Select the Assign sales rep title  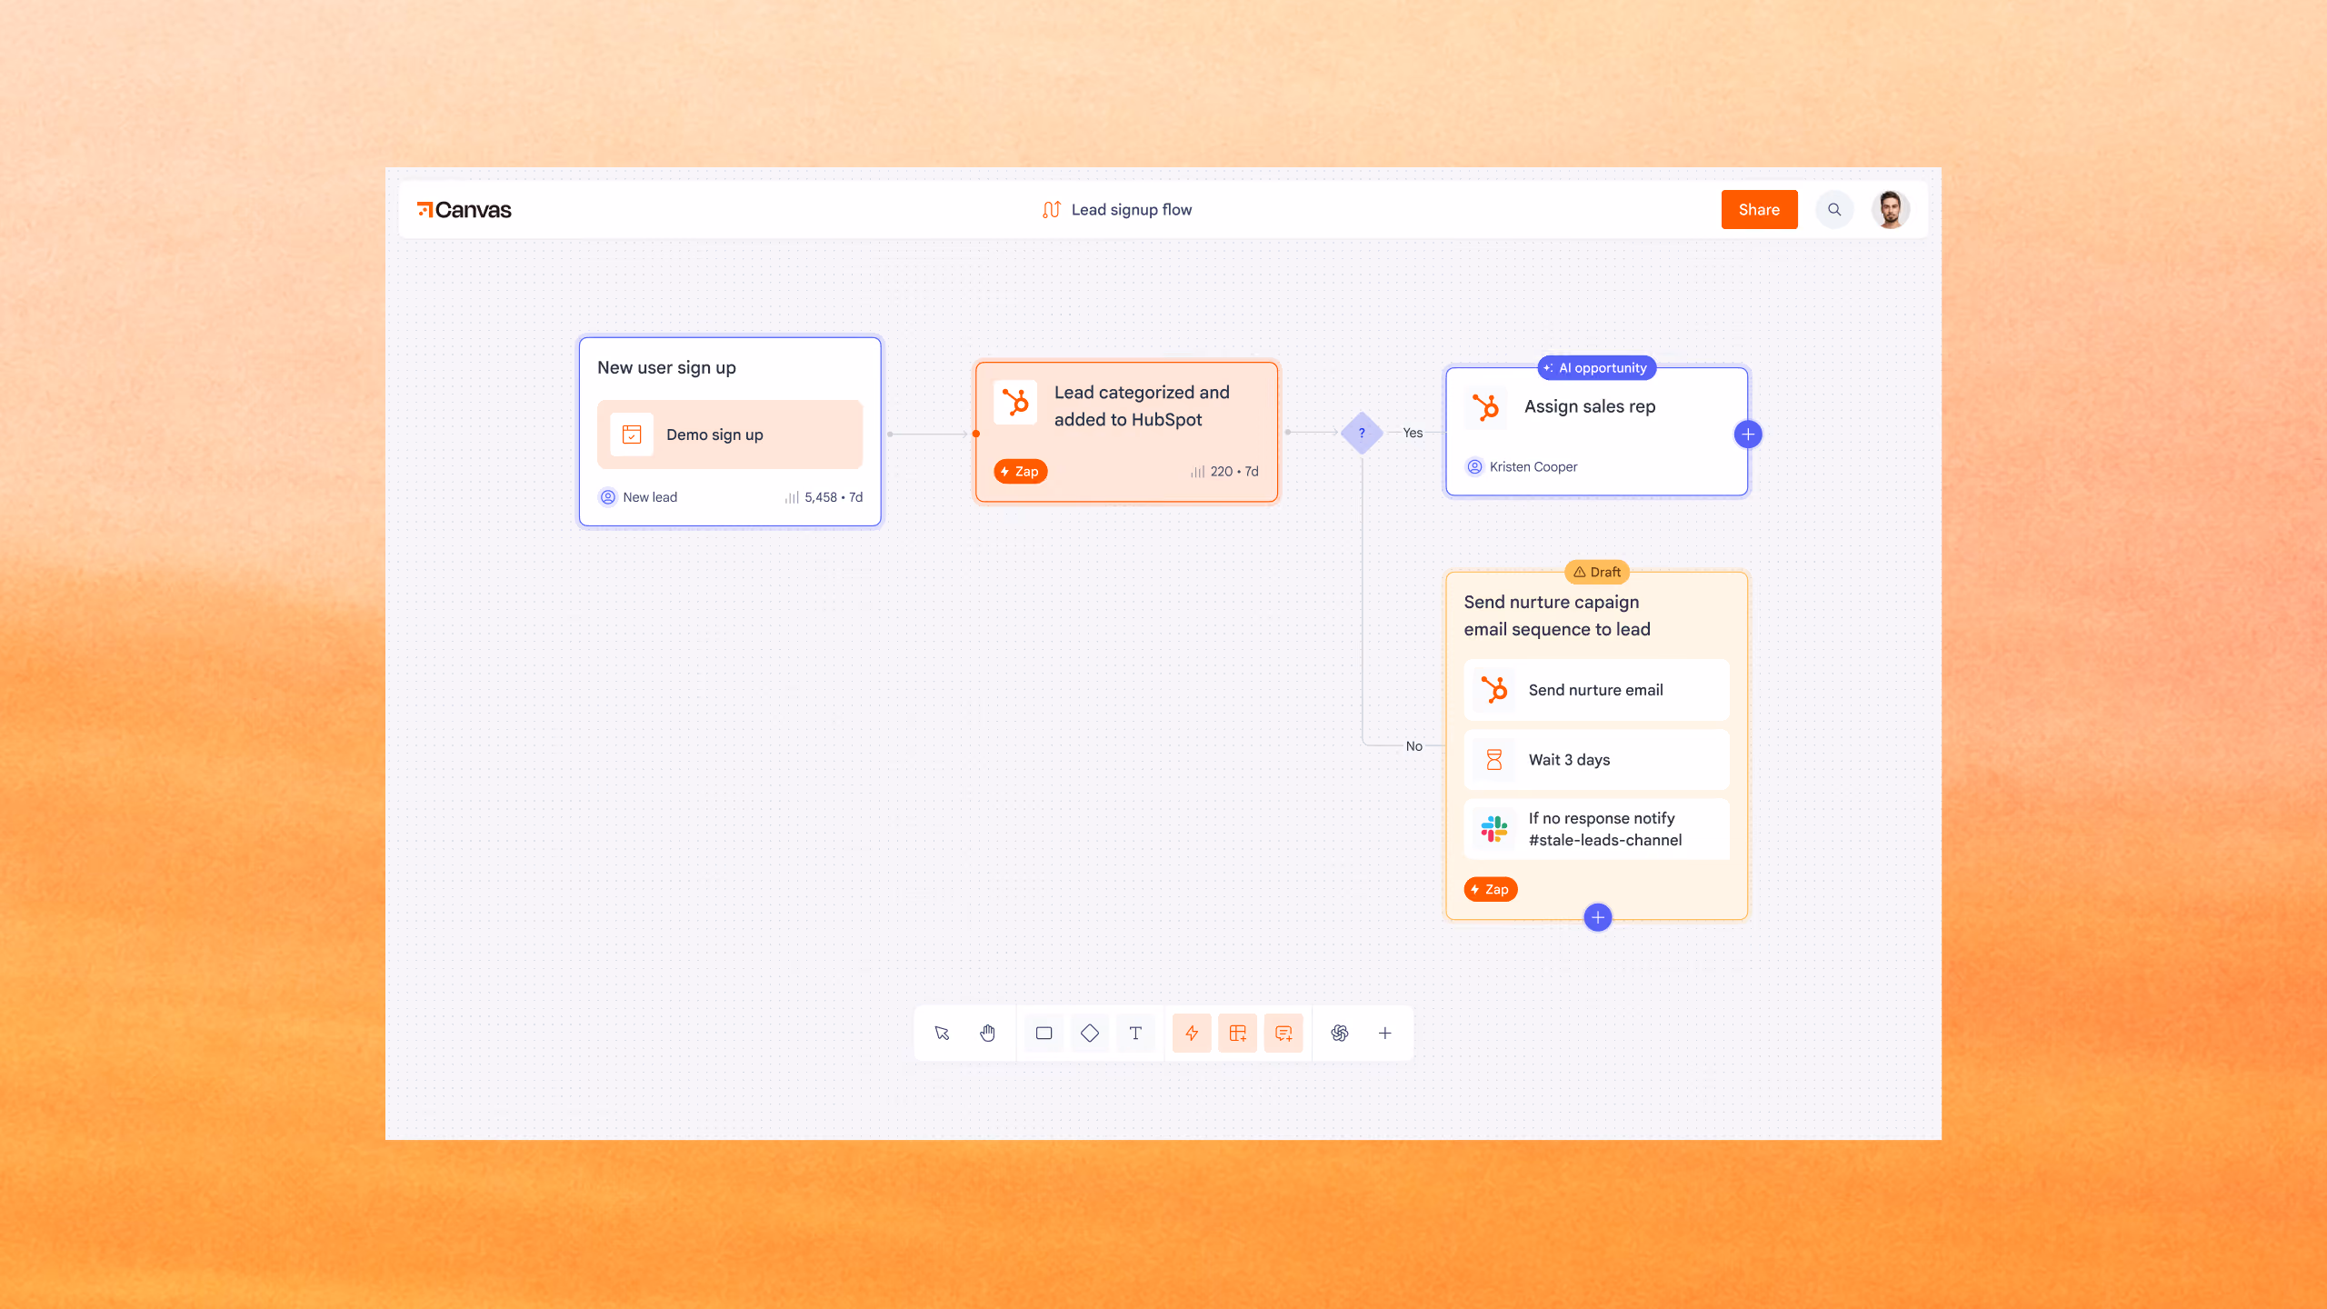(x=1590, y=406)
